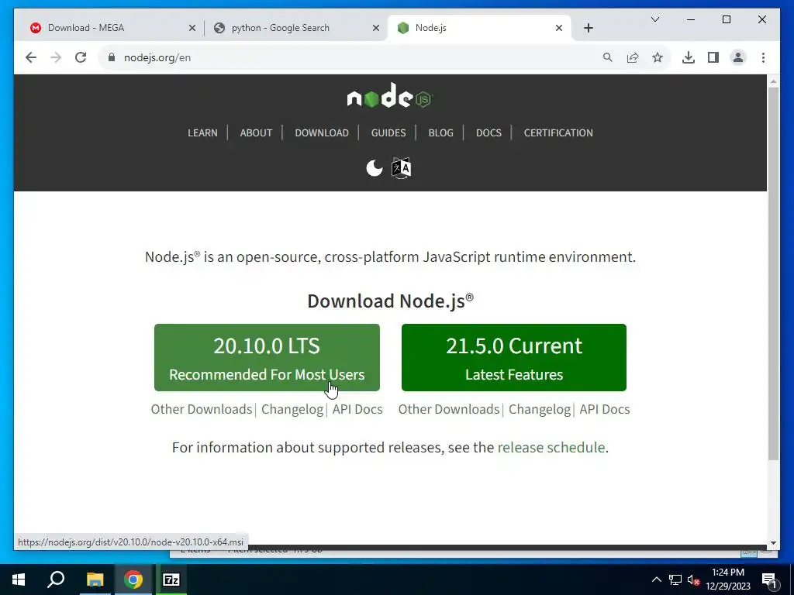Click the browser forward arrow
Viewport: 794px width, 595px height.
click(x=56, y=57)
